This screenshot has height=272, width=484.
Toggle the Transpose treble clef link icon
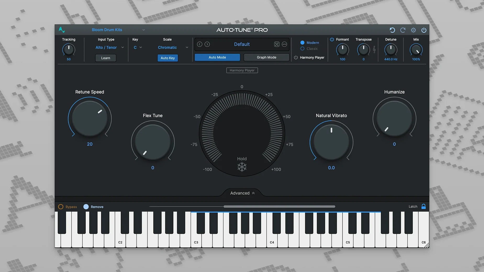(x=374, y=49)
